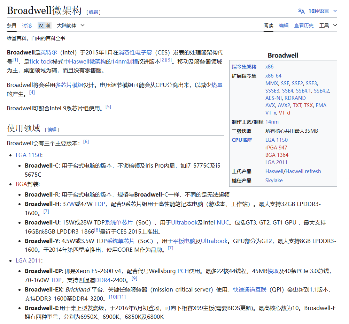Image resolution: width=349 pixels, height=324 pixels.
Task: Open the rPGA 947 infobox link
Action: coord(276,147)
